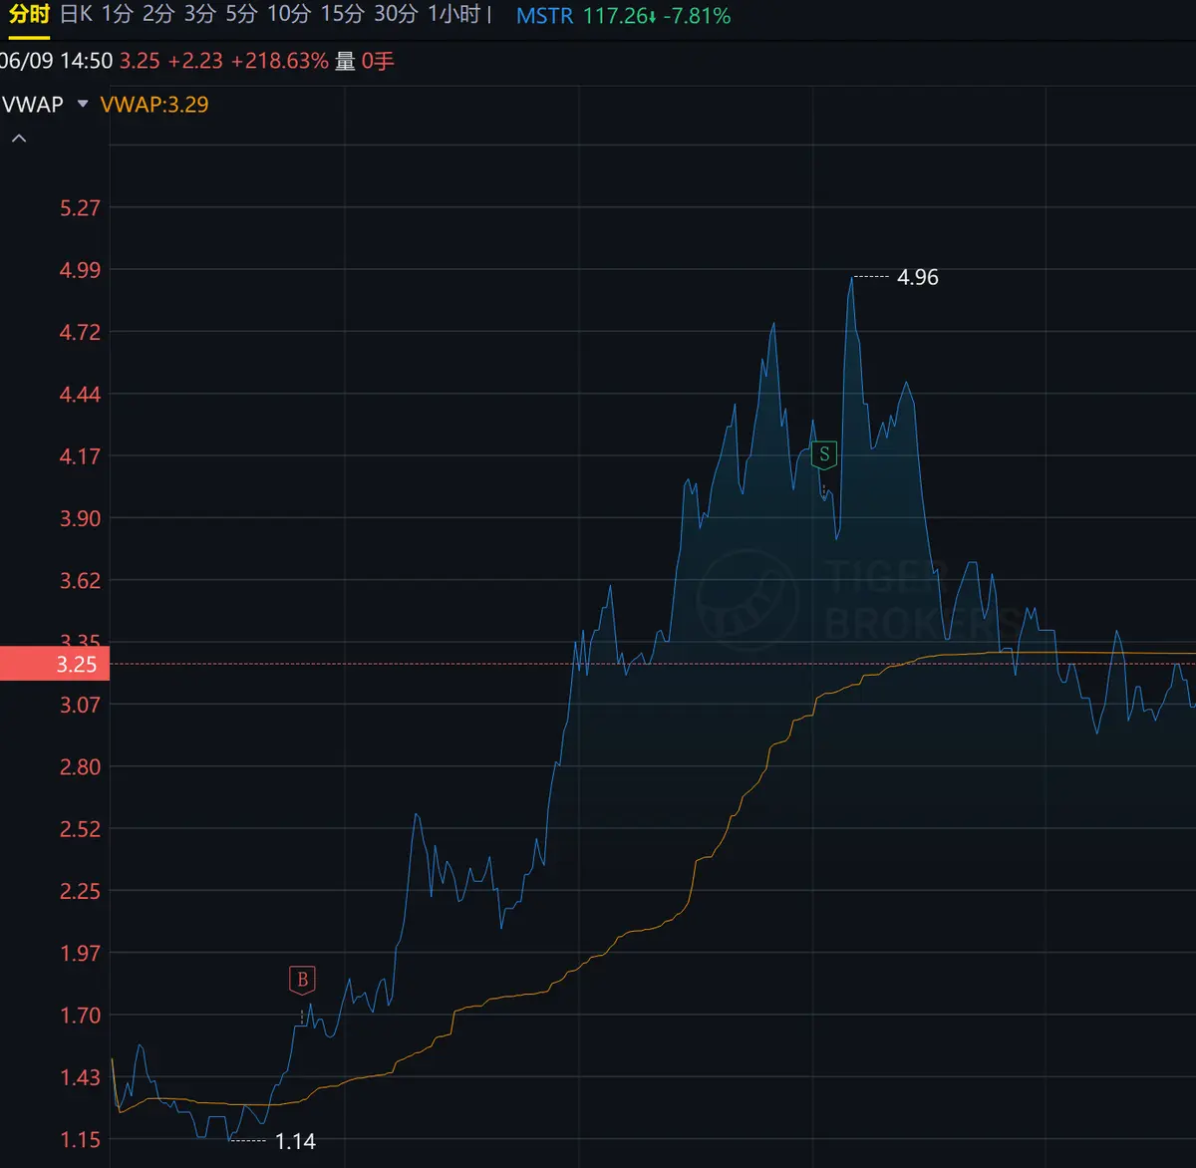The image size is (1196, 1168).
Task: Click the 4.17 price axis label
Action: pos(81,455)
